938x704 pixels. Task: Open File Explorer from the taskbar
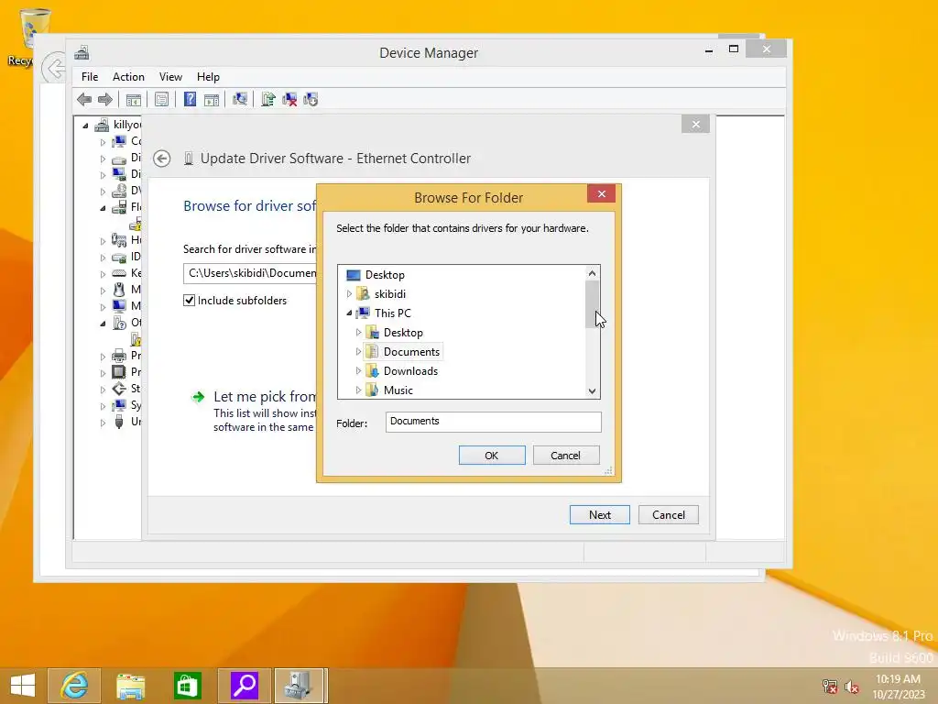coord(130,686)
